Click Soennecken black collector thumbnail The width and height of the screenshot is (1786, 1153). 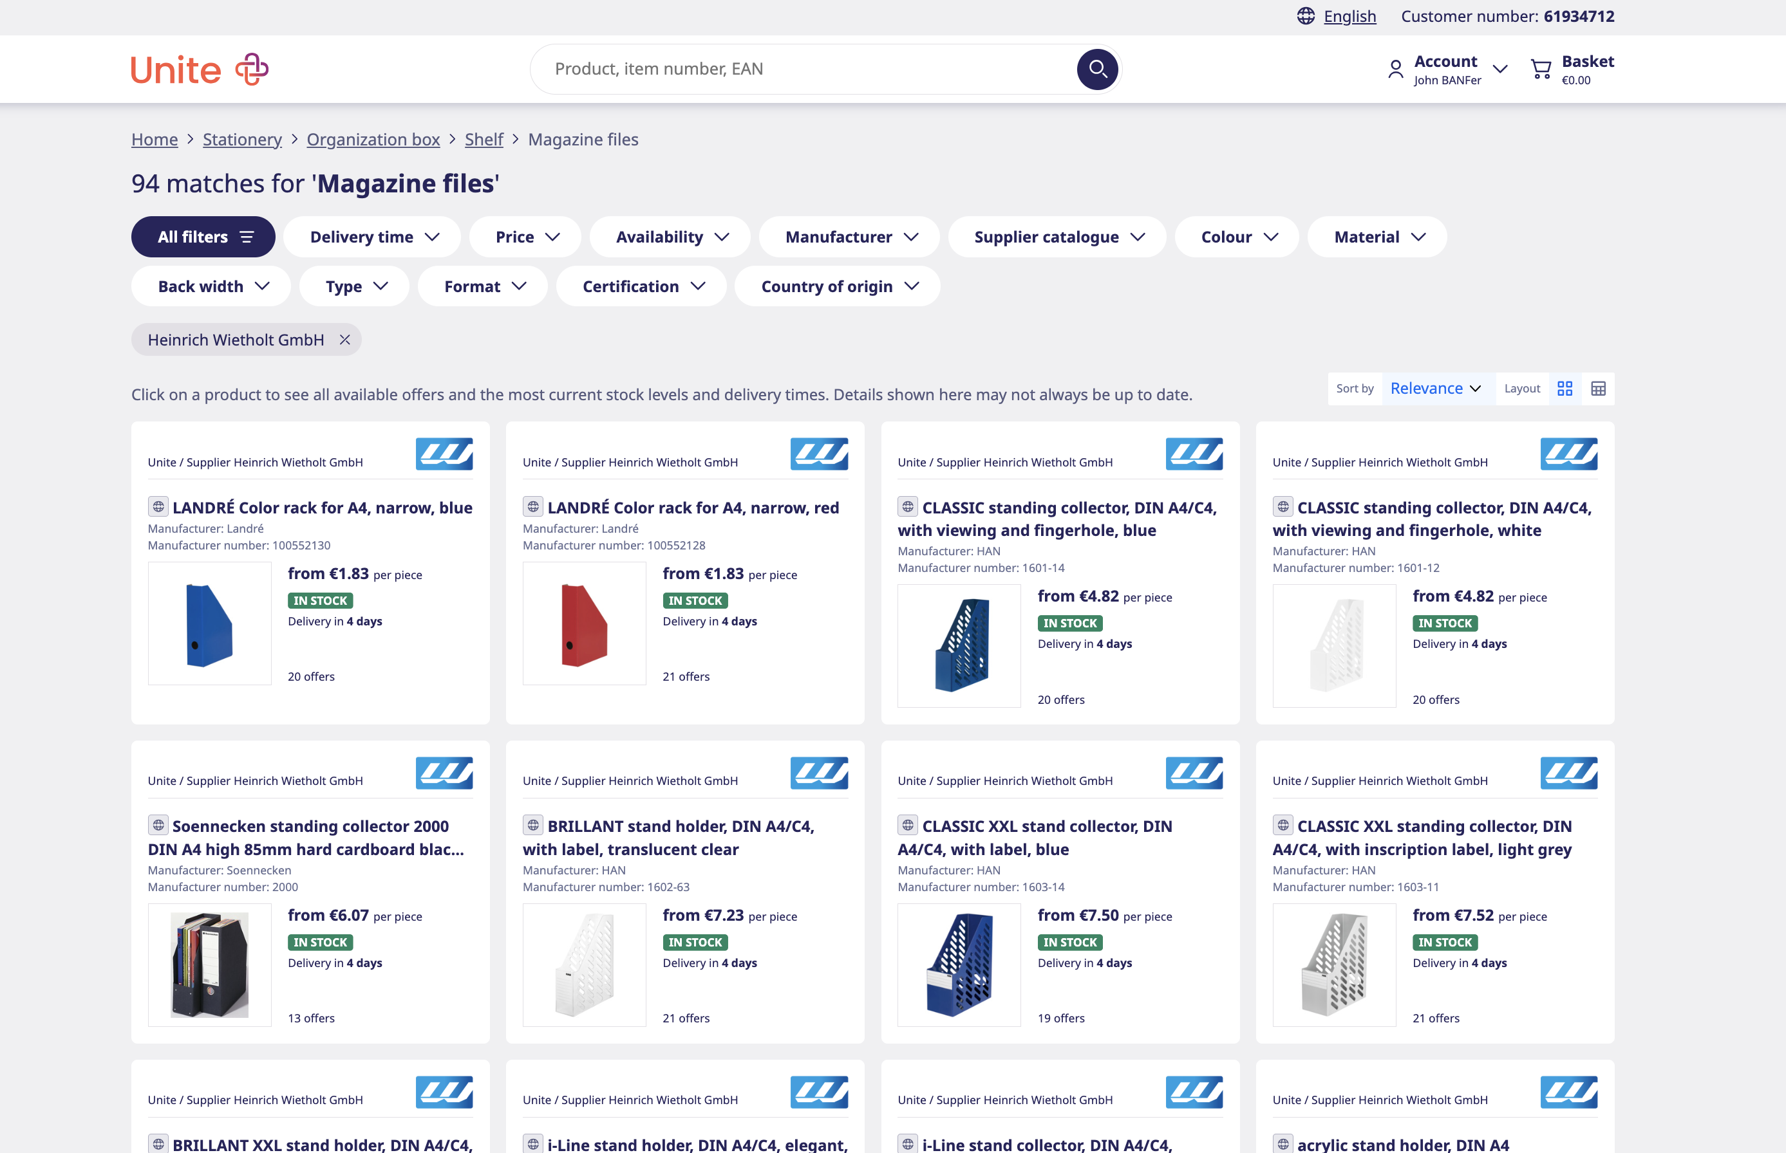209,965
